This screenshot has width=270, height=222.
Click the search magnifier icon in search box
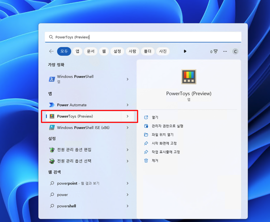tap(51, 37)
